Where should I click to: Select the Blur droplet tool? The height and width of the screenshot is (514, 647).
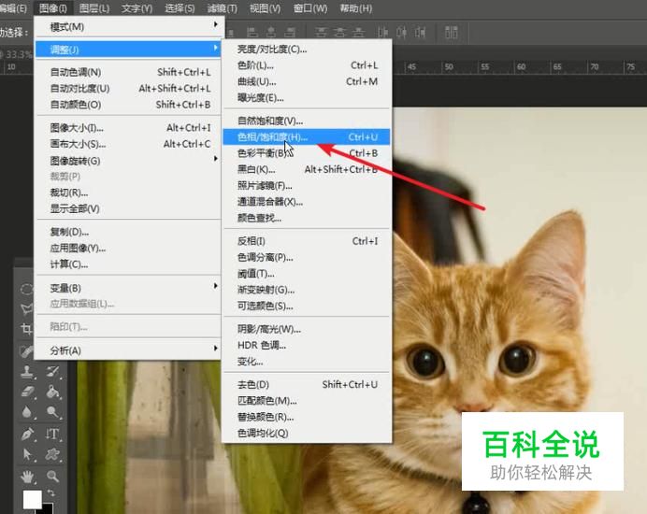(x=28, y=412)
